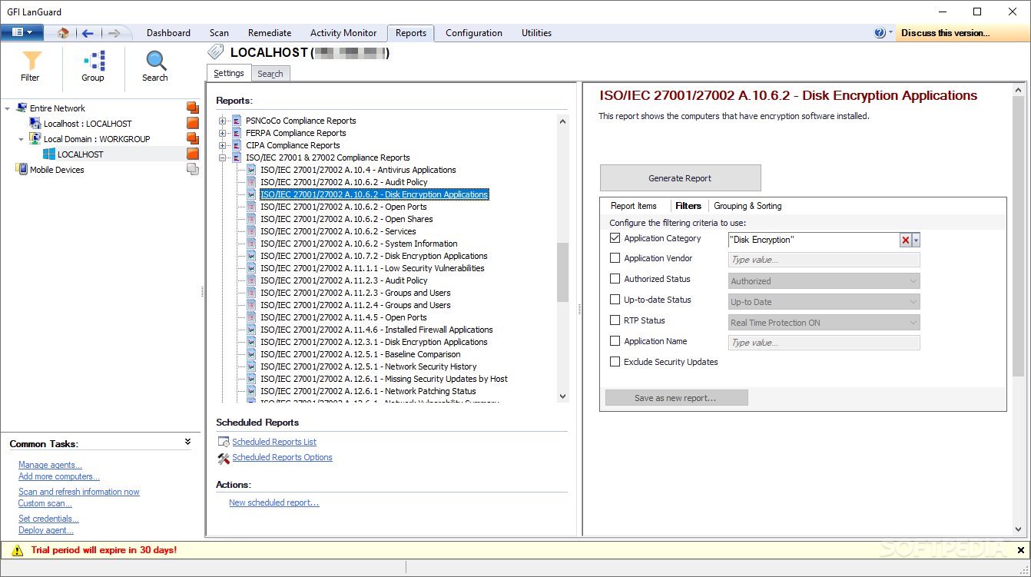Click Scan and refresh information now
This screenshot has width=1031, height=577.
[x=79, y=492]
